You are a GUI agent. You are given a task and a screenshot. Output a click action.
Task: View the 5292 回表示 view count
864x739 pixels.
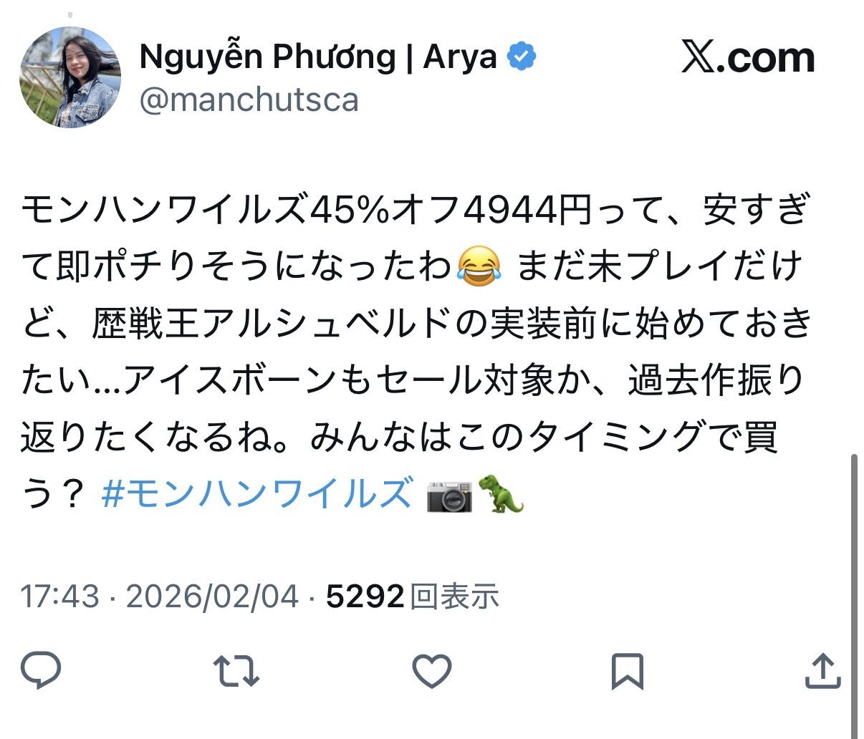tap(413, 596)
